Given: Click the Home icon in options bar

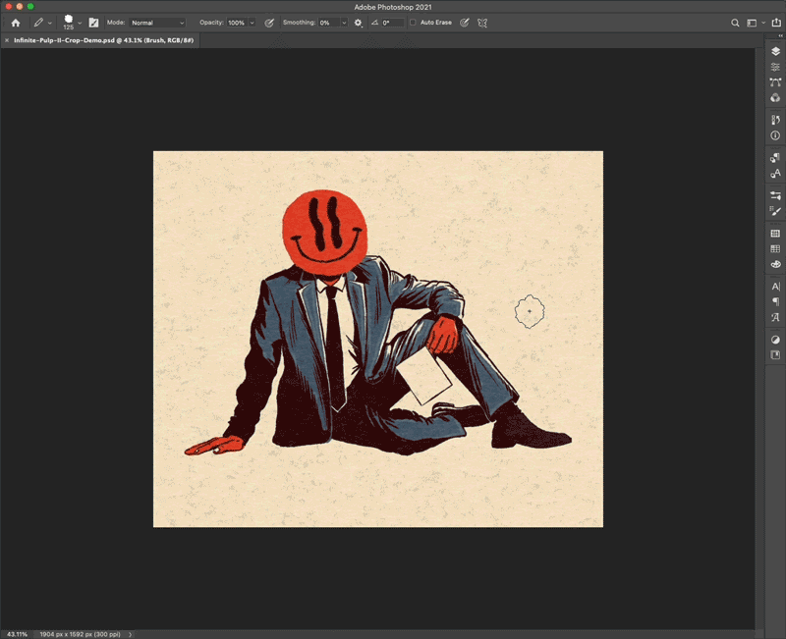Looking at the screenshot, I should coord(15,23).
